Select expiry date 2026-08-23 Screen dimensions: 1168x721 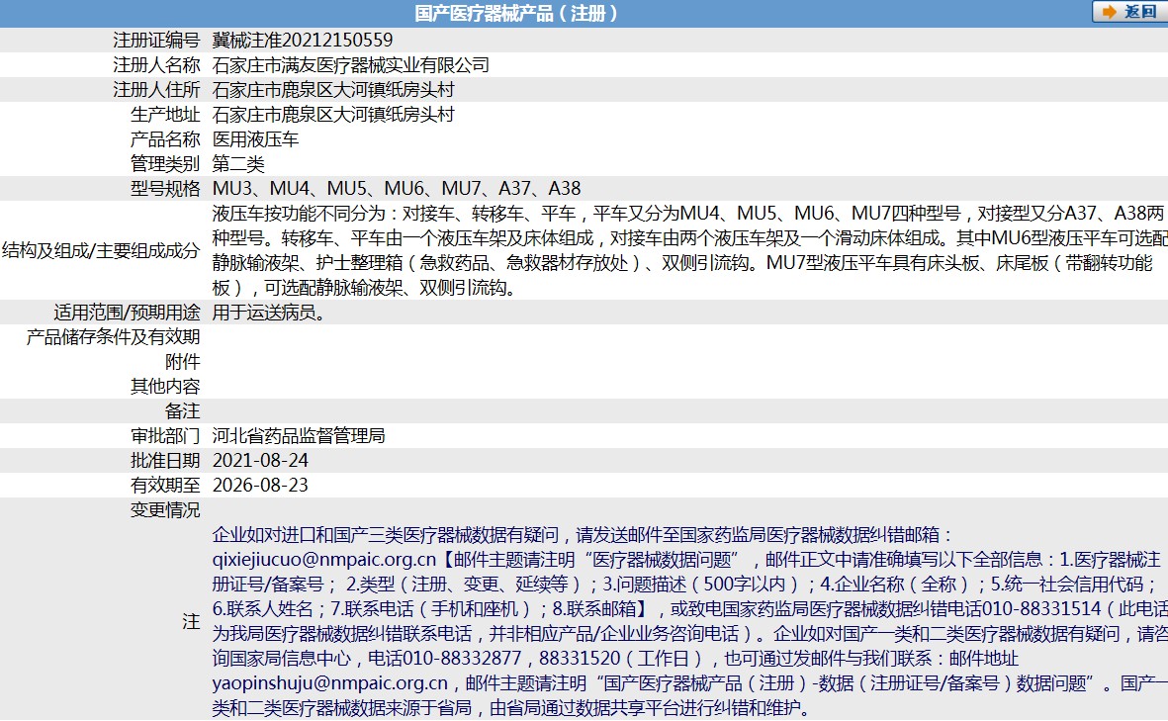260,485
